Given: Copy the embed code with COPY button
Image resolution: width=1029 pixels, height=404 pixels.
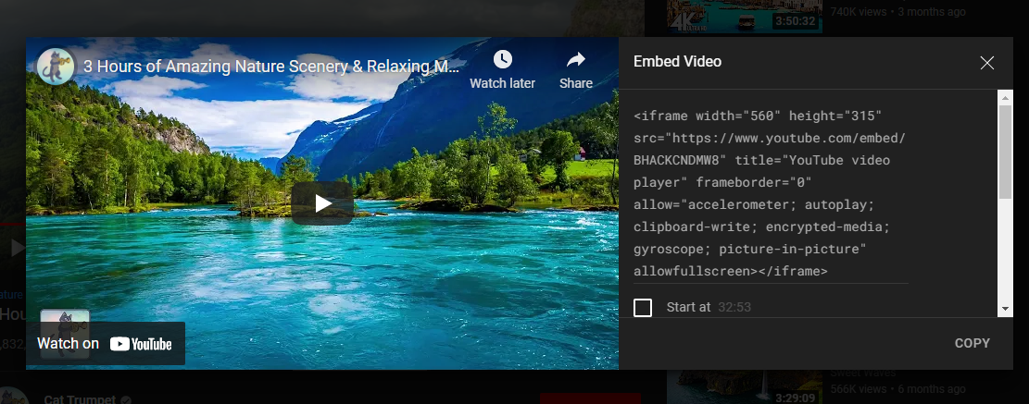Looking at the screenshot, I should pos(972,343).
